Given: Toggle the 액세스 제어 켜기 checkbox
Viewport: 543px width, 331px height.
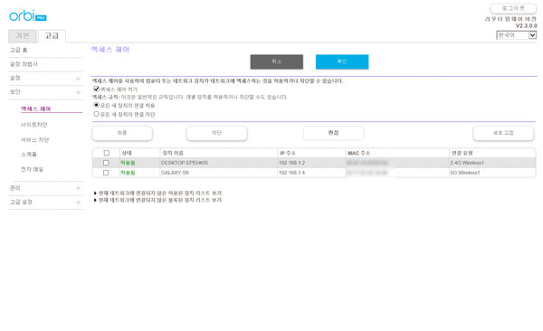Looking at the screenshot, I should [96, 89].
